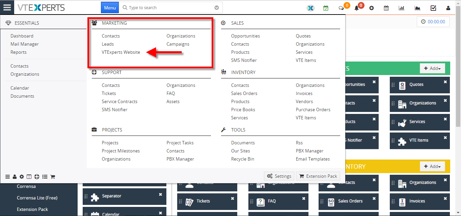This screenshot has height=216, width=461.
Task: Remove the FAQ tile with its X
Action: coord(304,198)
